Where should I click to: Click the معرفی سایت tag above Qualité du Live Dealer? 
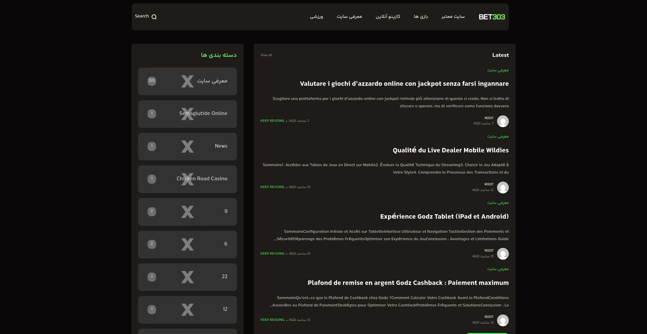point(498,136)
